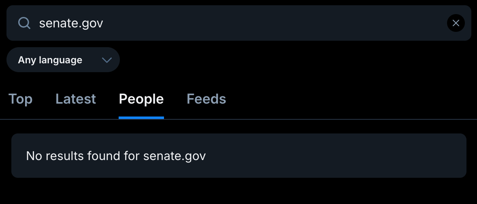The image size is (477, 204).
Task: Click the No results found message
Action: coord(116,156)
